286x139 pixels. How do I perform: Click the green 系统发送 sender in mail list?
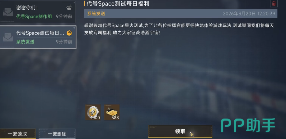pyautogui.click(x=25, y=42)
